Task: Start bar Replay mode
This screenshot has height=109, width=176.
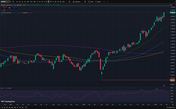Action: click(x=98, y=2)
